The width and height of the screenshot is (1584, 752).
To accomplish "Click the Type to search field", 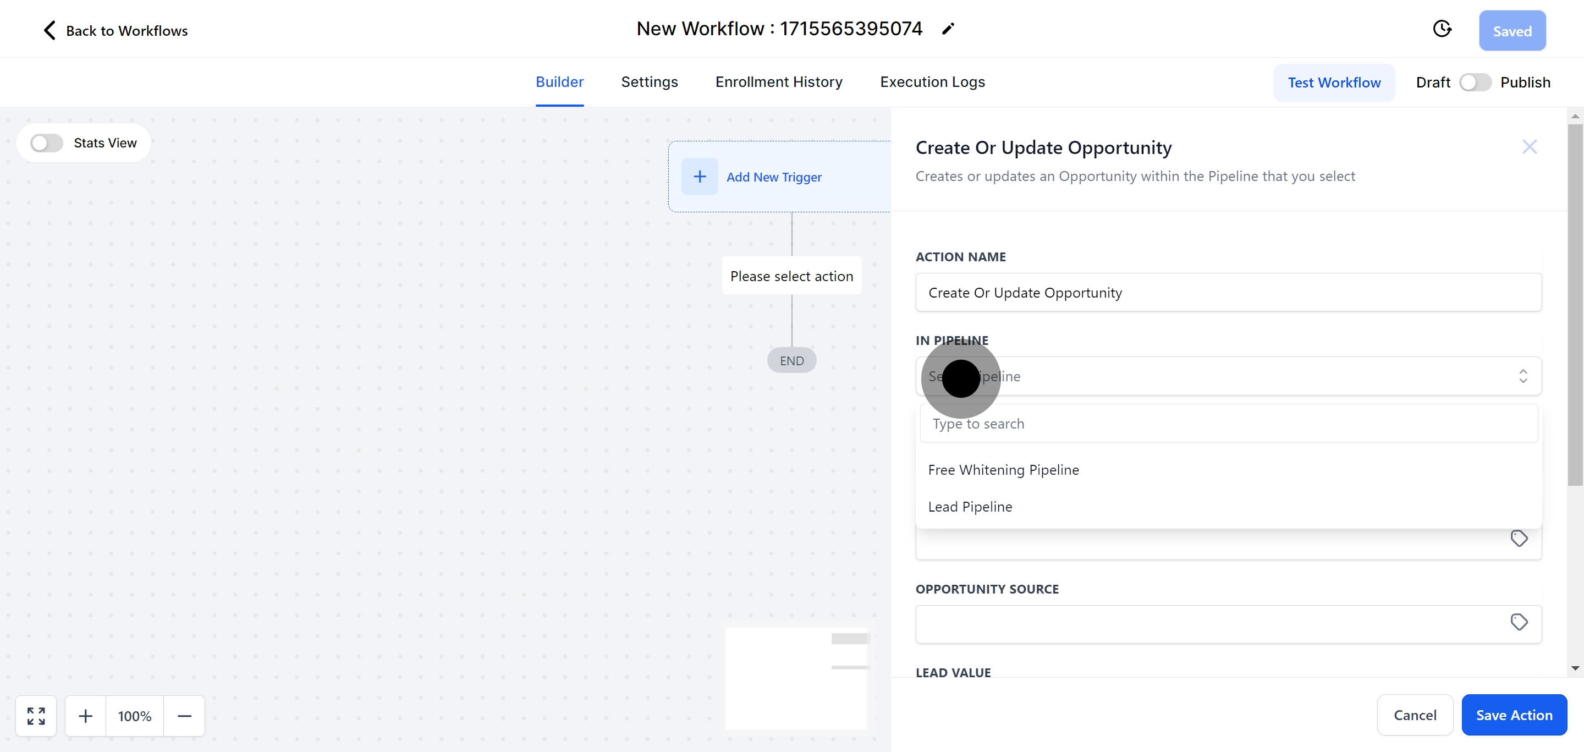I will click(x=1228, y=424).
